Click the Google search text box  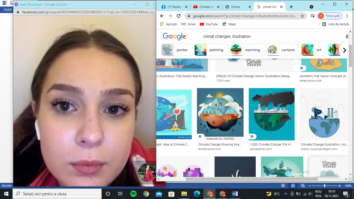click(271, 36)
